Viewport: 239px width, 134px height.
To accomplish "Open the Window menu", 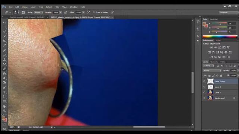I will tap(74, 7).
